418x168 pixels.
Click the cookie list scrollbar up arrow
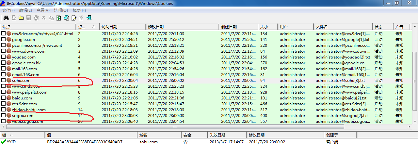point(415,27)
